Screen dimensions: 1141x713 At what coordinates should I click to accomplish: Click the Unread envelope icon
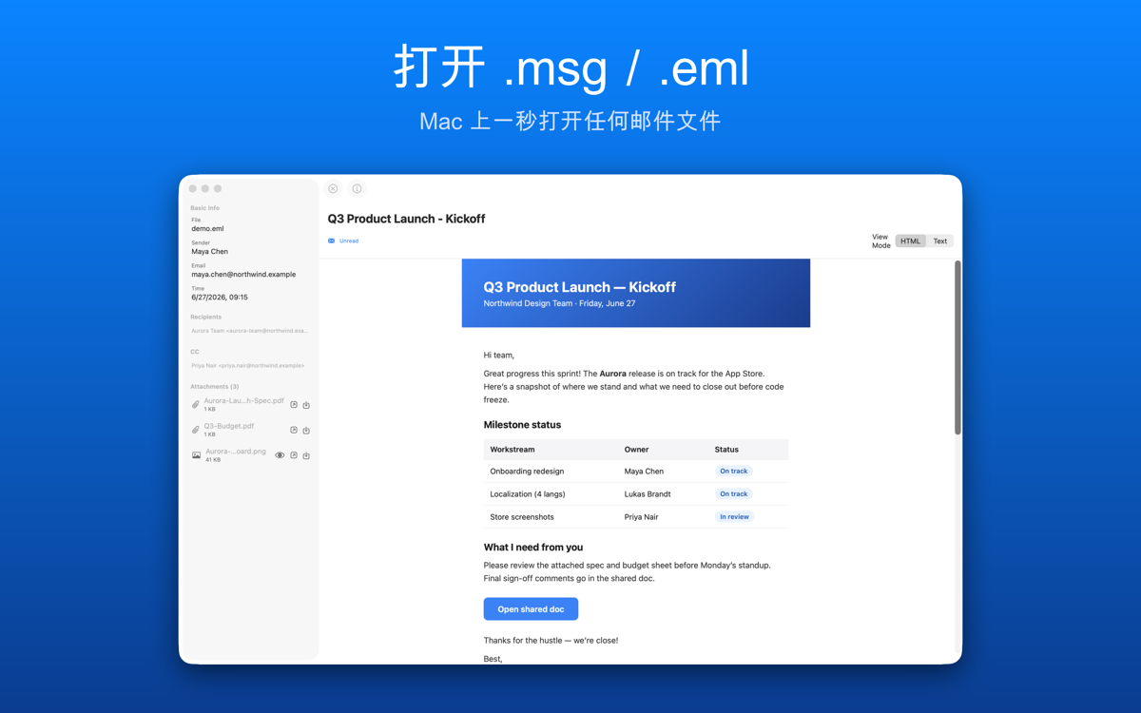pyautogui.click(x=331, y=241)
